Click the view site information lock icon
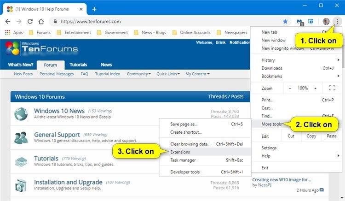The width and height of the screenshot is (345, 201). (55, 21)
